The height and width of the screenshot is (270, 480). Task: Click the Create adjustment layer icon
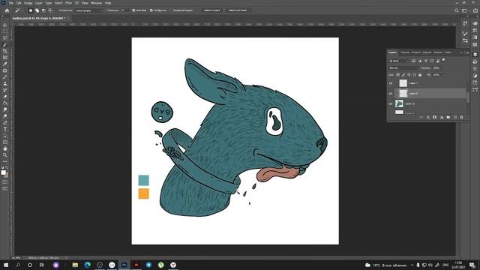tap(442, 117)
